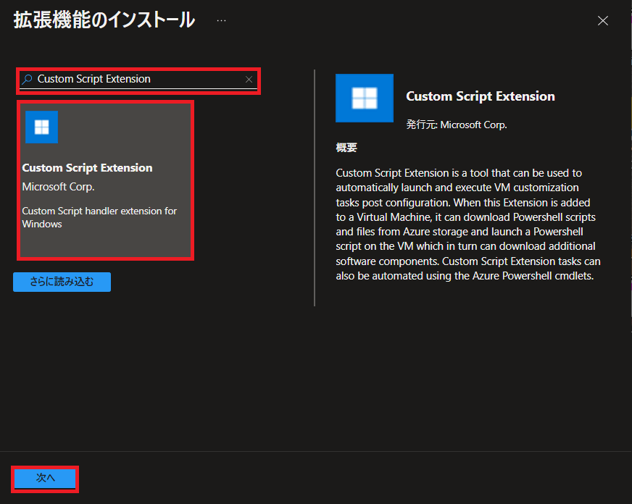Image resolution: width=632 pixels, height=504 pixels.
Task: Click the 拡張機能のインストール page title
Action: click(104, 20)
